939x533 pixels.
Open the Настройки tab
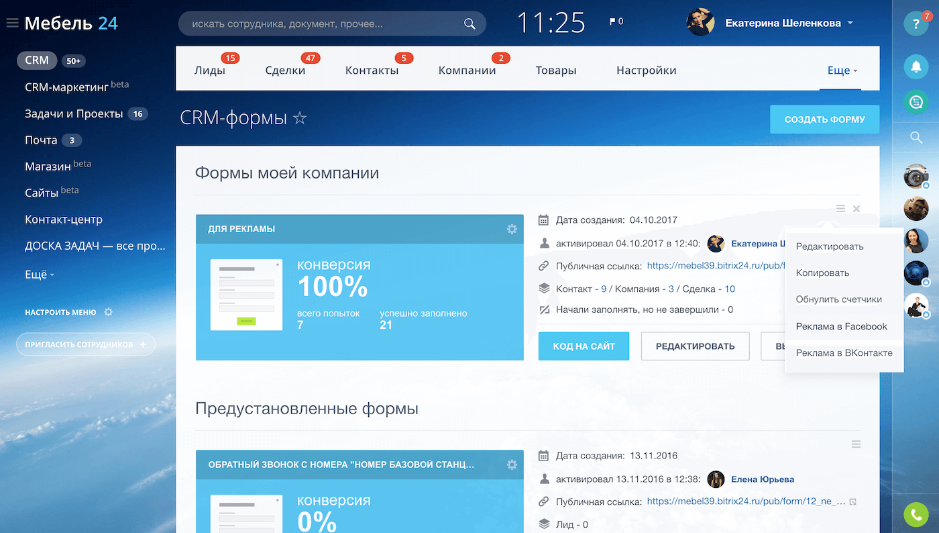pos(647,70)
